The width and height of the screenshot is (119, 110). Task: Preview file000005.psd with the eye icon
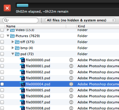click(x=71, y=90)
